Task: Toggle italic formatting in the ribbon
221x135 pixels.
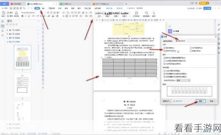Action: pos(25,16)
